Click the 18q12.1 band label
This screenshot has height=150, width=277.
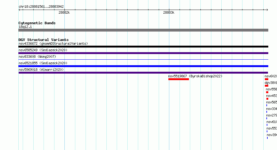click(25, 27)
